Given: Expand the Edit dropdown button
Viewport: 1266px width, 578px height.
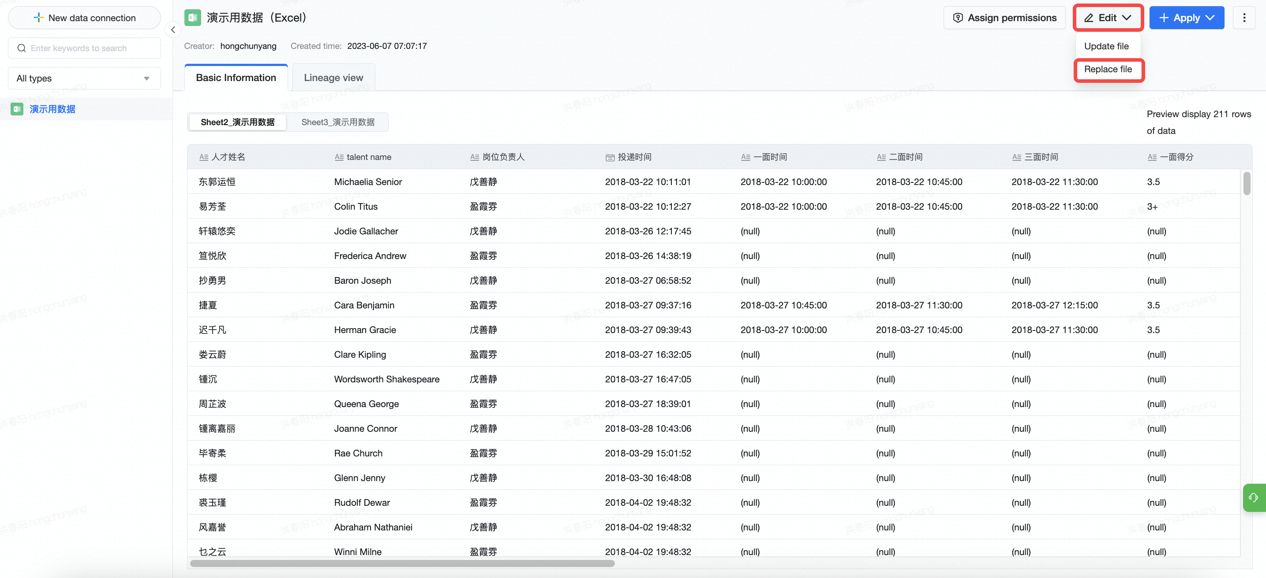Looking at the screenshot, I should coord(1107,18).
